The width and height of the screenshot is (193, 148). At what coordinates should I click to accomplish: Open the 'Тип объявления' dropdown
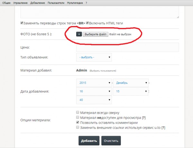click(x=94, y=57)
